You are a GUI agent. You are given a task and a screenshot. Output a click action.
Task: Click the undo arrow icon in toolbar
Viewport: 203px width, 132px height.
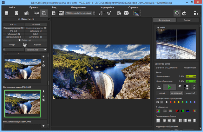coord(184,13)
